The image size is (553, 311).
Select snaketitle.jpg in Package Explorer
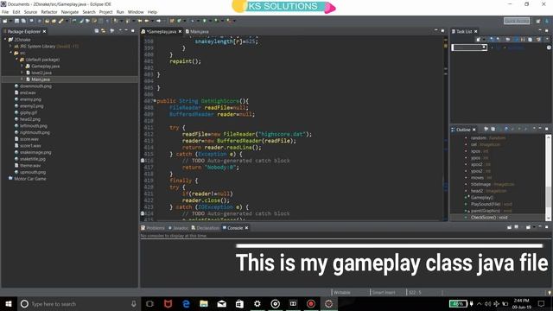point(33,159)
